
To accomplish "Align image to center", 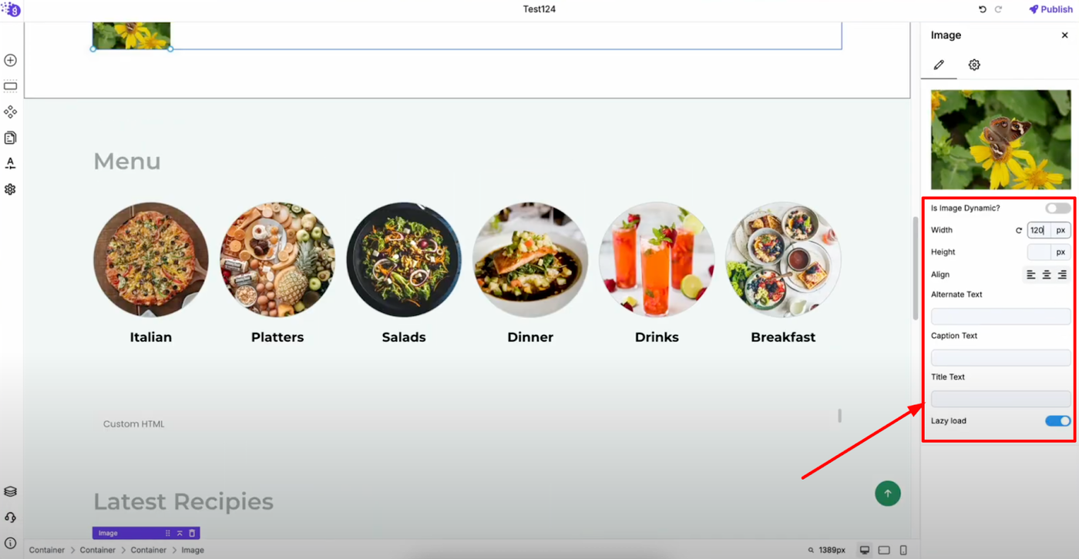I will click(1047, 274).
